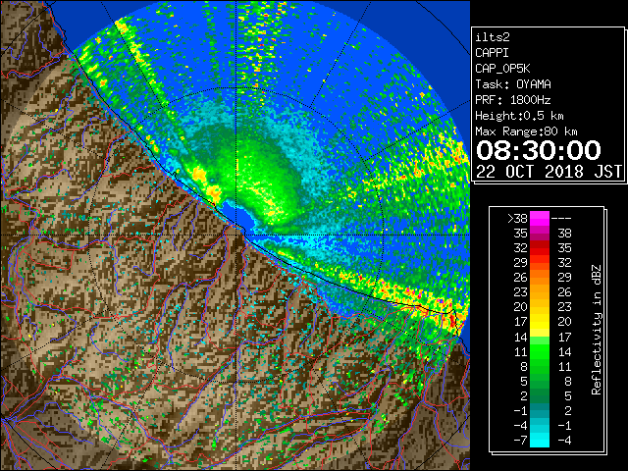The height and width of the screenshot is (471, 628).
Task: Select the '22 OCT 2018 JST' date
Action: pos(549,172)
